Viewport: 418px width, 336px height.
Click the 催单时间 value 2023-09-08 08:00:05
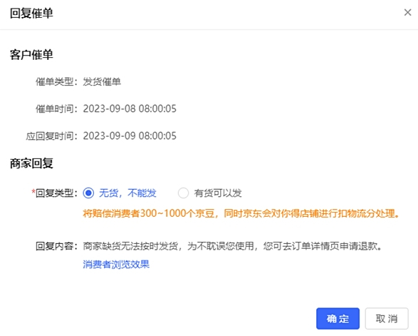coord(130,108)
